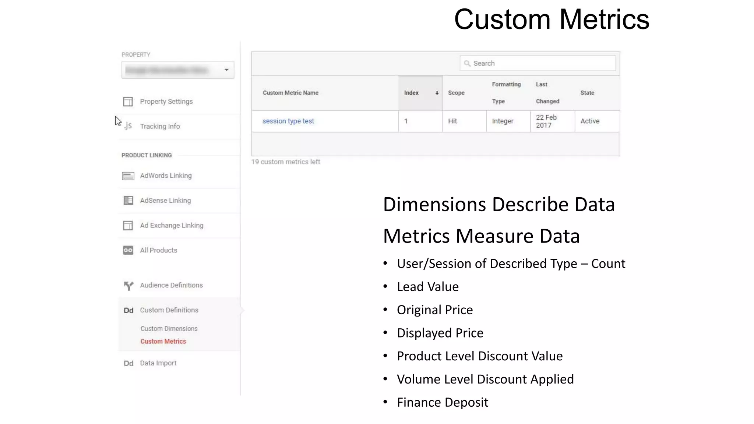Click the search magnifier icon
The width and height of the screenshot is (754, 424).
click(x=467, y=63)
